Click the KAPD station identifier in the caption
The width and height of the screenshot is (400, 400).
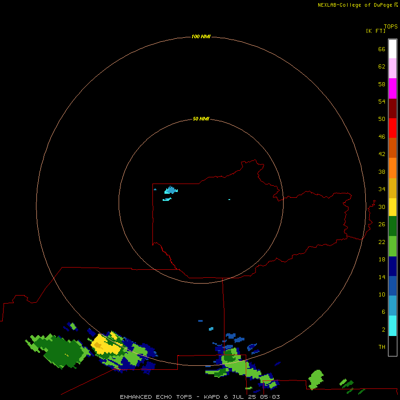click(x=213, y=397)
